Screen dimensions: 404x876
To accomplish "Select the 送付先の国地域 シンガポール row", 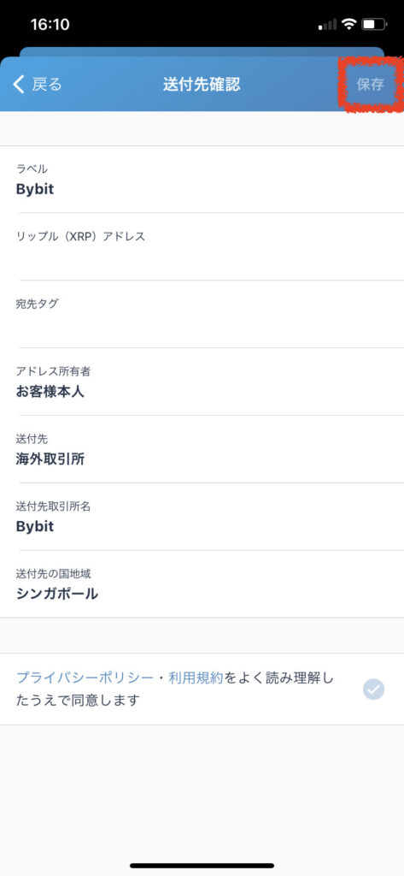I will tap(202, 584).
